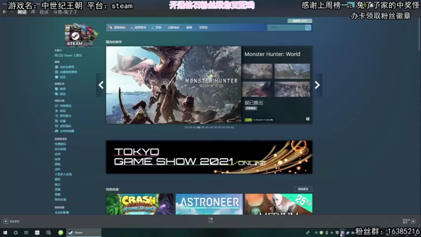421x237 pixels.
Task: Open the 休闲 genre link
Action: pos(57,154)
